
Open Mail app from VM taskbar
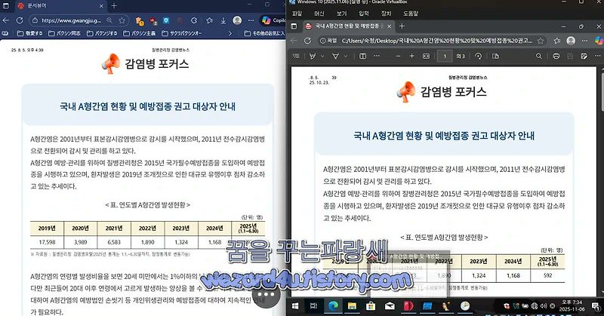click(390, 306)
